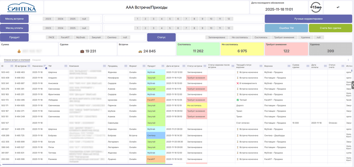Open Текущий статус воронки column menu icon
The width and height of the screenshot is (354, 167).
pyautogui.click(x=261, y=66)
